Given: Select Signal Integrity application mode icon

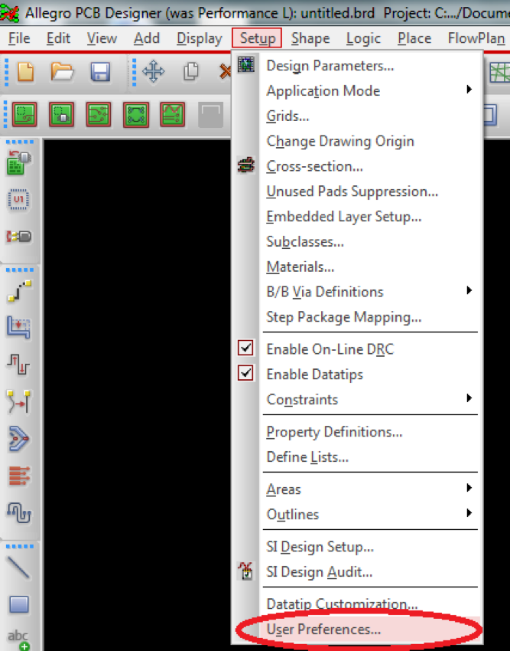Looking at the screenshot, I should pos(173,114).
